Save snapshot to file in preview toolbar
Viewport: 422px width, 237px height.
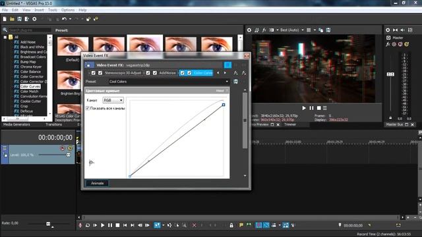pyautogui.click(x=328, y=30)
